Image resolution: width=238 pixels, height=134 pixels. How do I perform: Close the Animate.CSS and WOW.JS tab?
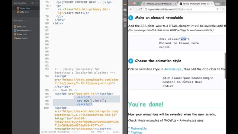tap(175, 4)
